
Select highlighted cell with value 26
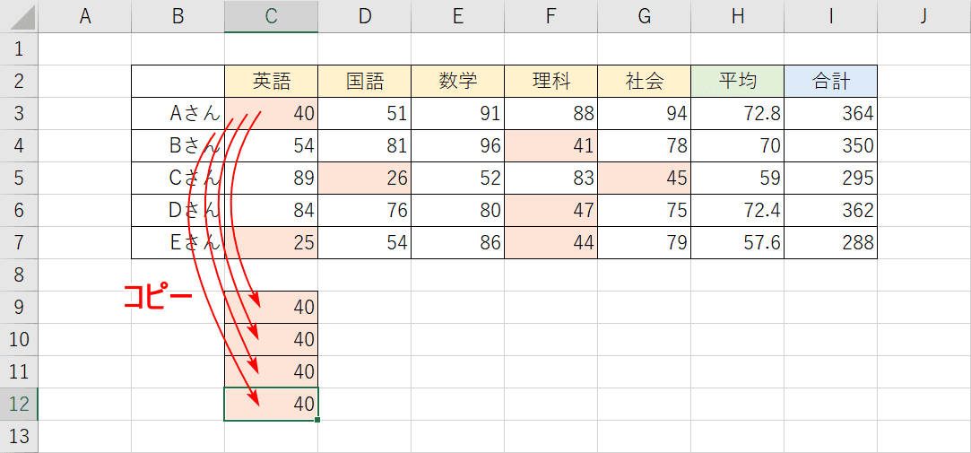click(365, 178)
